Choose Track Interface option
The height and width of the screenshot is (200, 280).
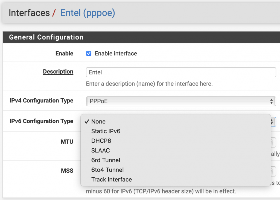(112, 180)
